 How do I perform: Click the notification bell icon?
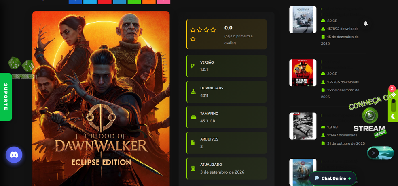(366, 23)
